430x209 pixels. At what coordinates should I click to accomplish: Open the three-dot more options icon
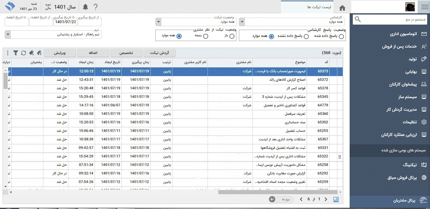(x=8, y=53)
